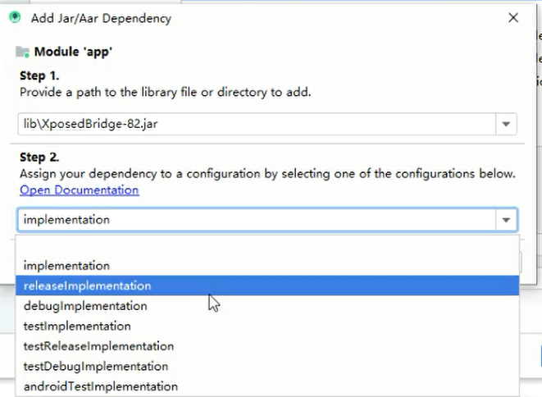Pick testImplementation from the dropdown
Viewport: 542px width, 397px height.
pyautogui.click(x=267, y=326)
